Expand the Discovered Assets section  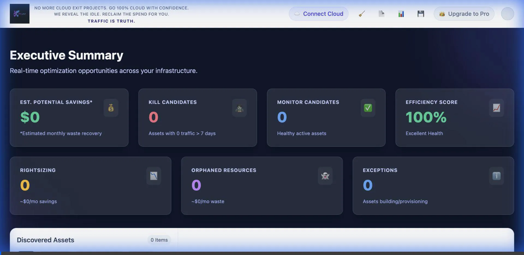45,240
